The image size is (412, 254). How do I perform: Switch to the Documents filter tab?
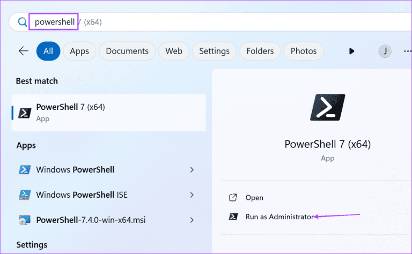pyautogui.click(x=127, y=51)
